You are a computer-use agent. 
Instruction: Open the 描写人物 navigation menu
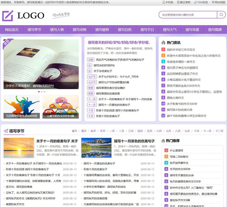[x=56, y=29]
